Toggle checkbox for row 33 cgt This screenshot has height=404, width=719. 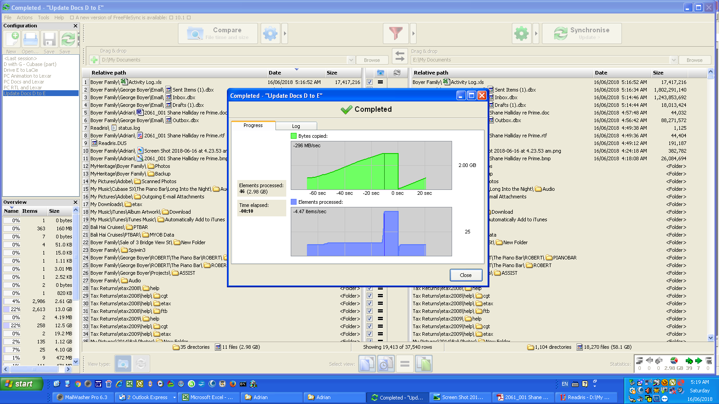369,326
